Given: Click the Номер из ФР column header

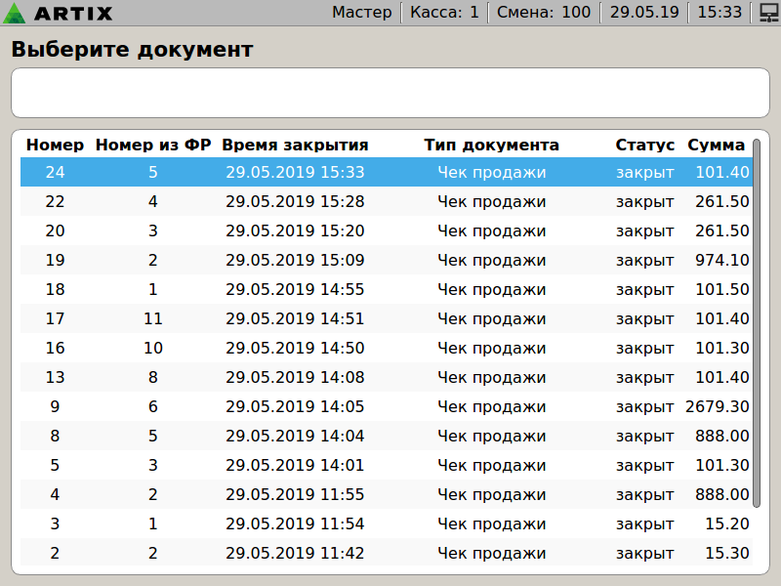Looking at the screenshot, I should click(153, 145).
